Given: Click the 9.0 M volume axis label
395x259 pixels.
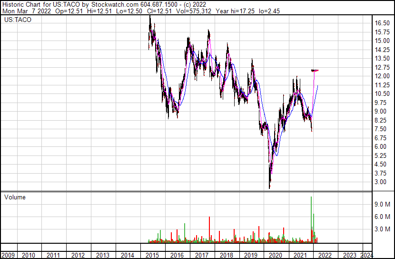Looking at the screenshot, I should click(383, 204).
